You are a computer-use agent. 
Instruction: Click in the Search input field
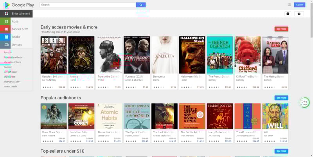coord(88,5)
